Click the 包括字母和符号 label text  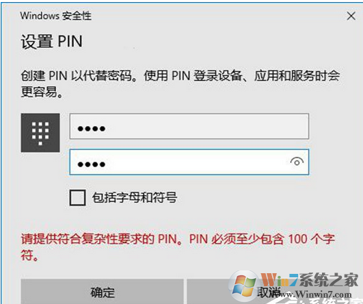[135, 198]
